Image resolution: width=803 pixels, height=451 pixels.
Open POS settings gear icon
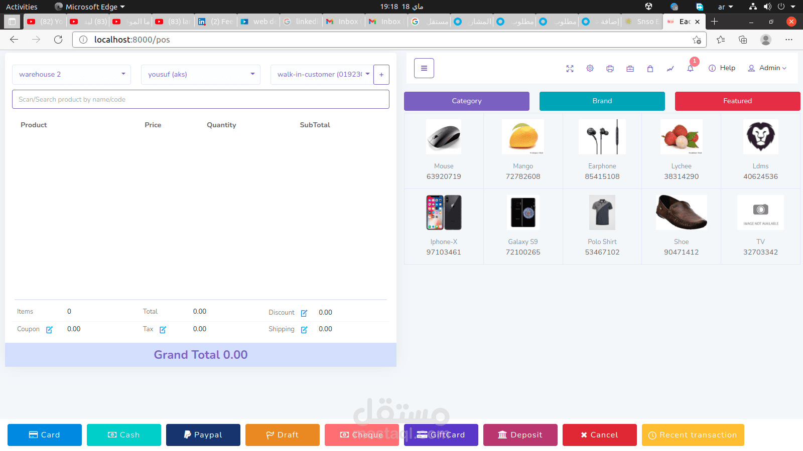pos(590,69)
